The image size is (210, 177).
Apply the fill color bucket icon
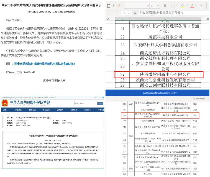click(183, 6)
